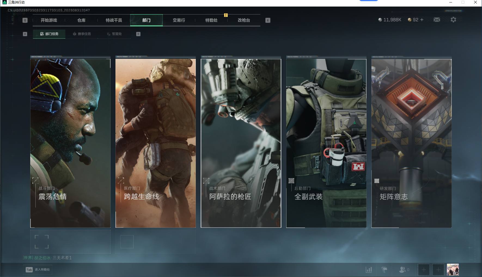Click the A key hint icon
Screen dimensions: 482x277
click(x=25, y=34)
